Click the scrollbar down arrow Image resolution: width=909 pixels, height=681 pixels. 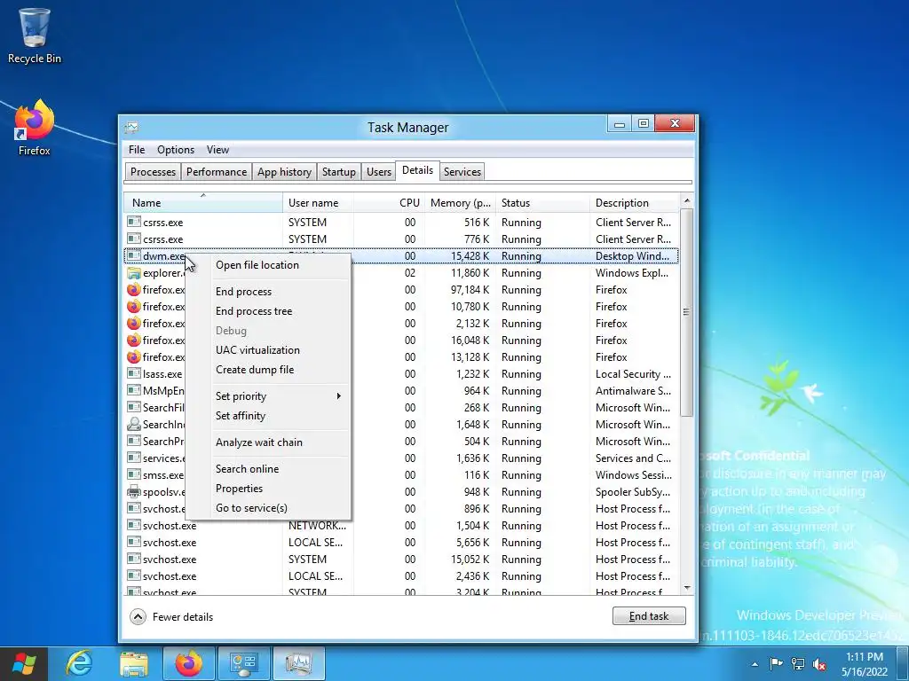click(686, 588)
